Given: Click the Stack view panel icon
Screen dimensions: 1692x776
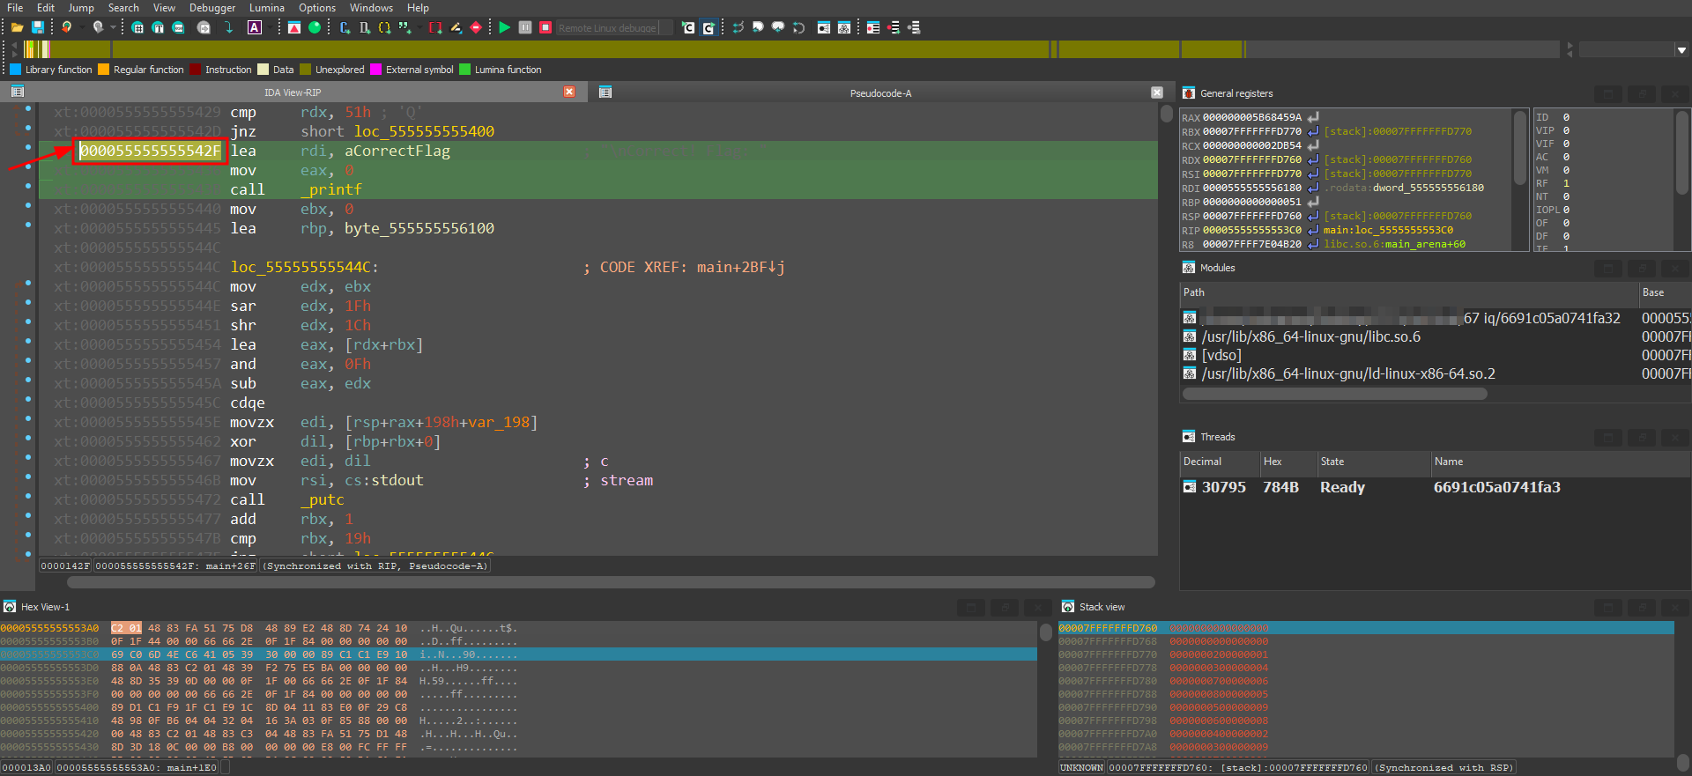Looking at the screenshot, I should click(x=1068, y=606).
